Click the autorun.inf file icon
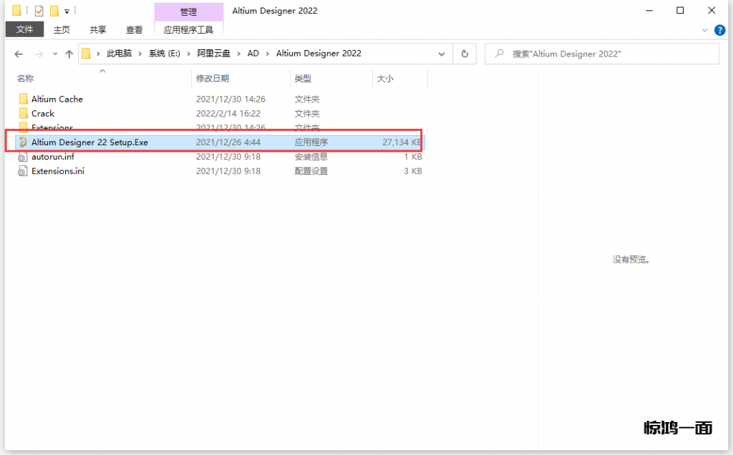 click(23, 157)
